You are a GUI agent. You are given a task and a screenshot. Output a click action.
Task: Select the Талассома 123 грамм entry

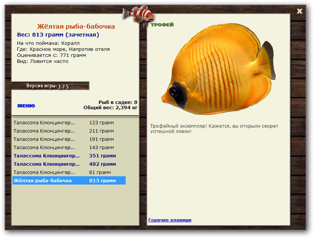point(69,123)
